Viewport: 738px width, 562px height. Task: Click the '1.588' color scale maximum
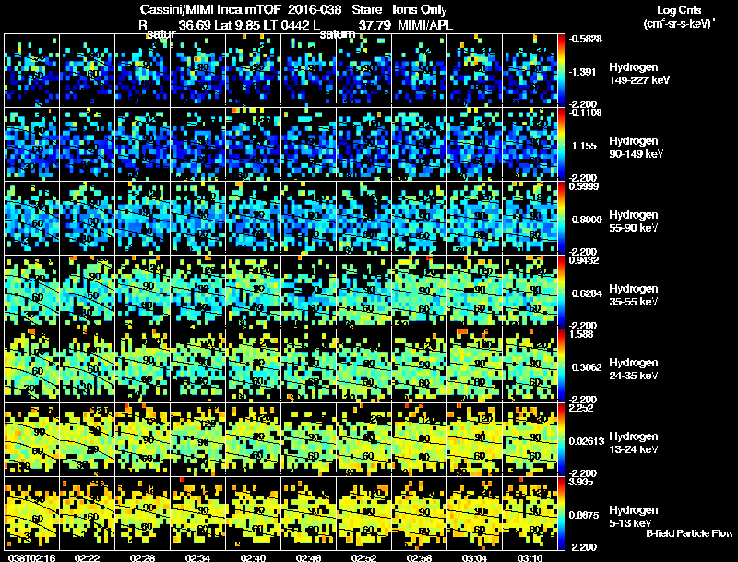pos(581,334)
